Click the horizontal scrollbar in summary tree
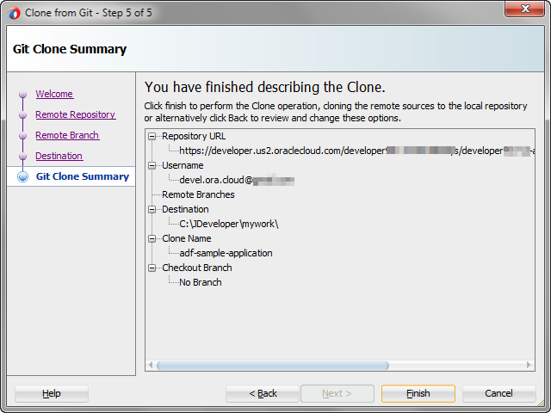This screenshot has height=413, width=551. point(336,366)
